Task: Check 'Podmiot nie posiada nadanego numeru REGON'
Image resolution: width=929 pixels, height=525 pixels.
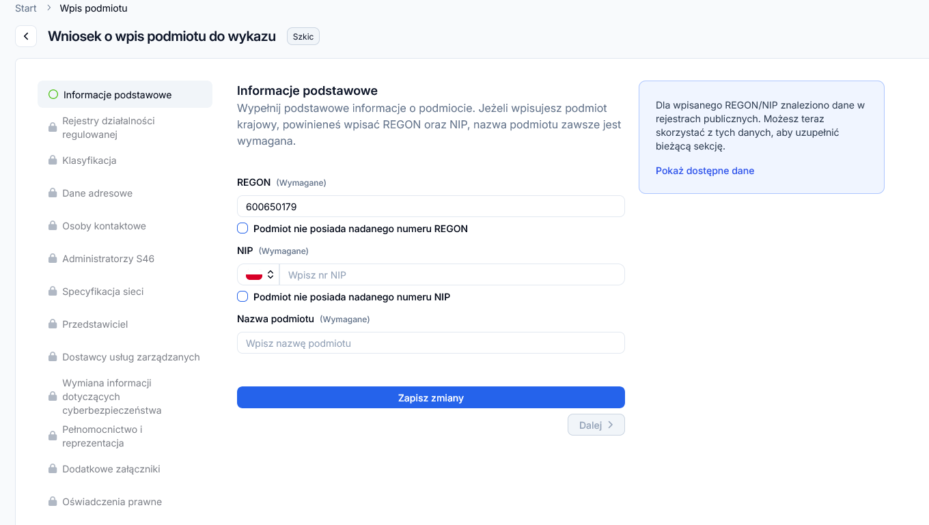Action: pos(242,229)
